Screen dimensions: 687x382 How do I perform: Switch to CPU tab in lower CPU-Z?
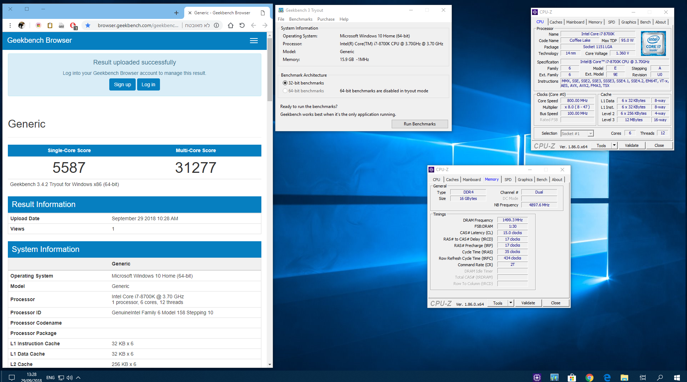436,180
